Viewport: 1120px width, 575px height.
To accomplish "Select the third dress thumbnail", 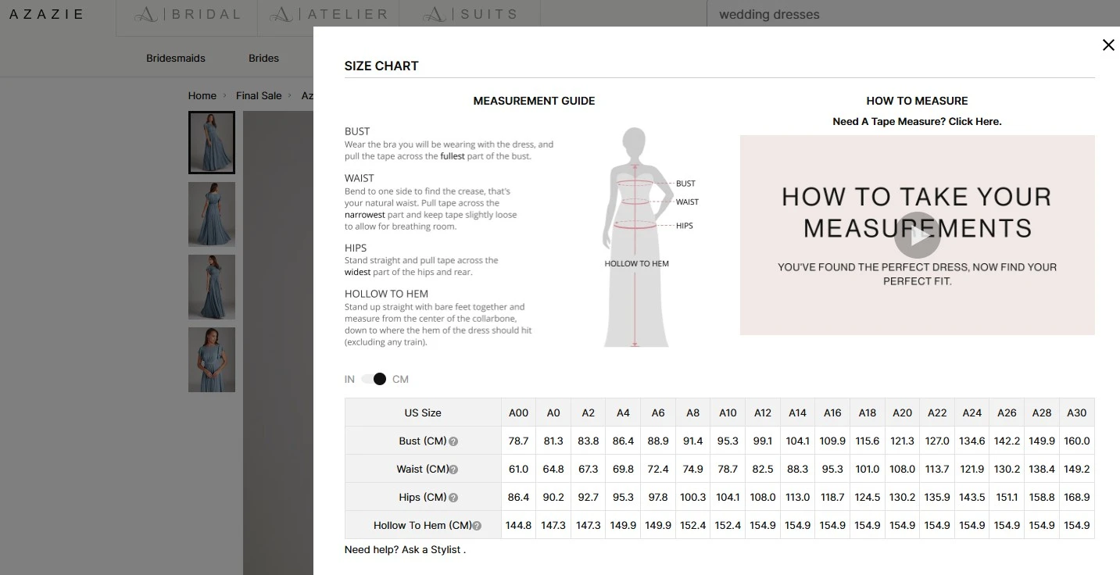I will (212, 287).
